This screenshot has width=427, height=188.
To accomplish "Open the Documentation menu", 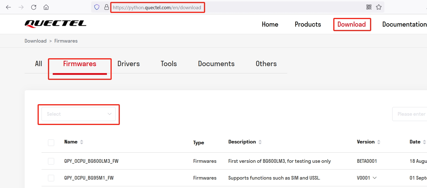I will coord(405,24).
